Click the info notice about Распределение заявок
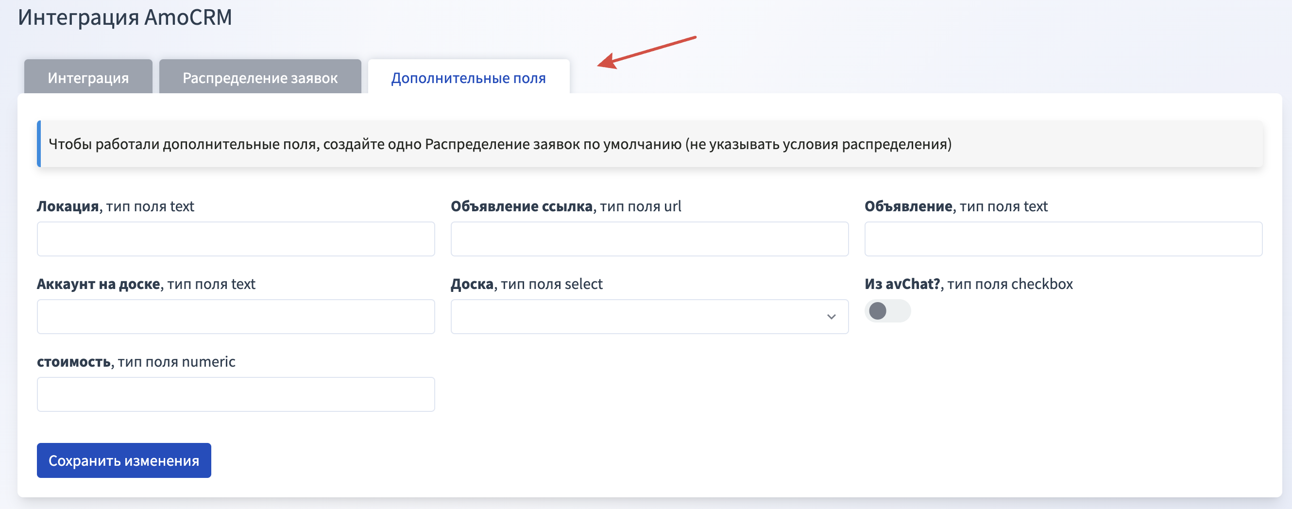The width and height of the screenshot is (1292, 509). [649, 144]
